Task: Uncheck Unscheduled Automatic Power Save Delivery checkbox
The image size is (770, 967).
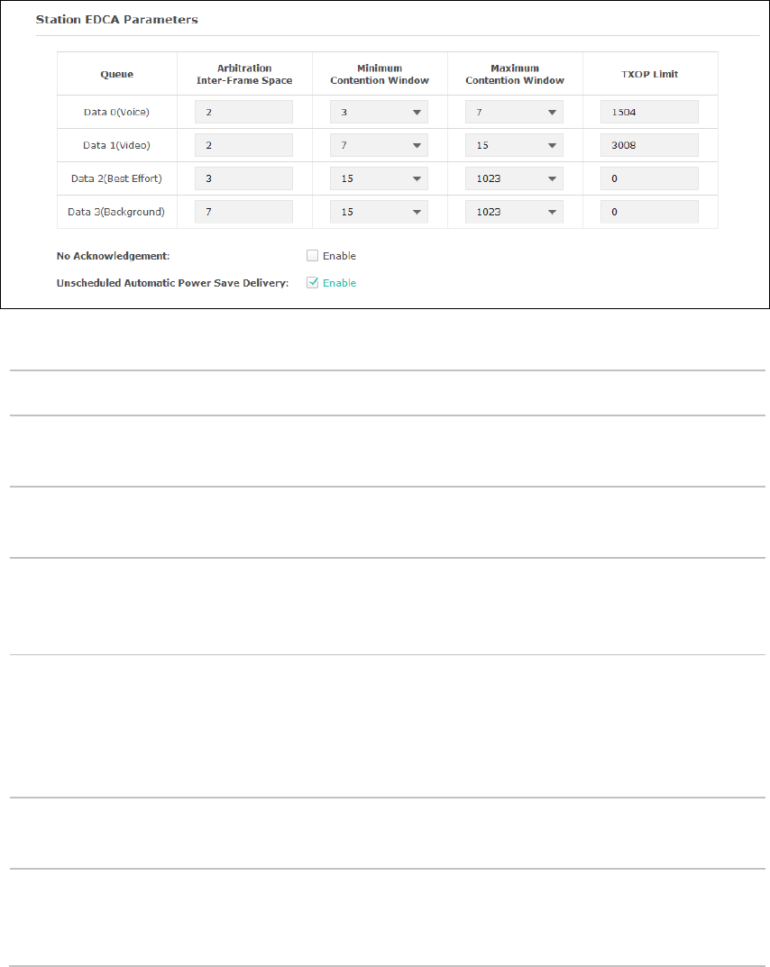Action: coord(312,282)
